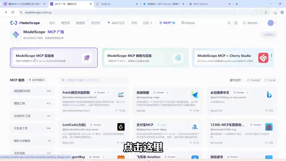Click the MCP体验 link
The image size is (286, 161).
pos(37,80)
